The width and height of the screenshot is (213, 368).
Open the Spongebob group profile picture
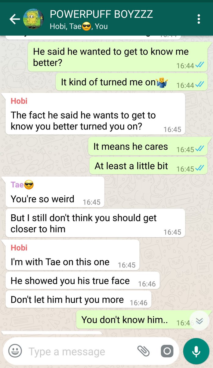click(33, 19)
